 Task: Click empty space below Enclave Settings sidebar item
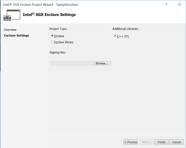click(x=23, y=90)
